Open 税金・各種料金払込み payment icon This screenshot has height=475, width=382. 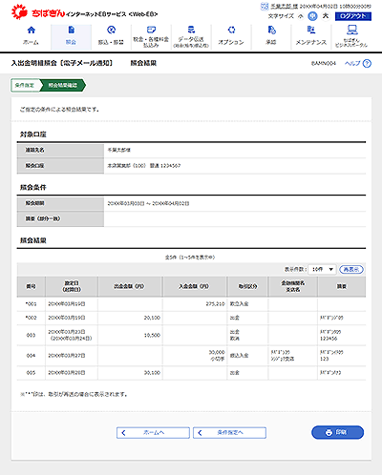[x=151, y=30]
